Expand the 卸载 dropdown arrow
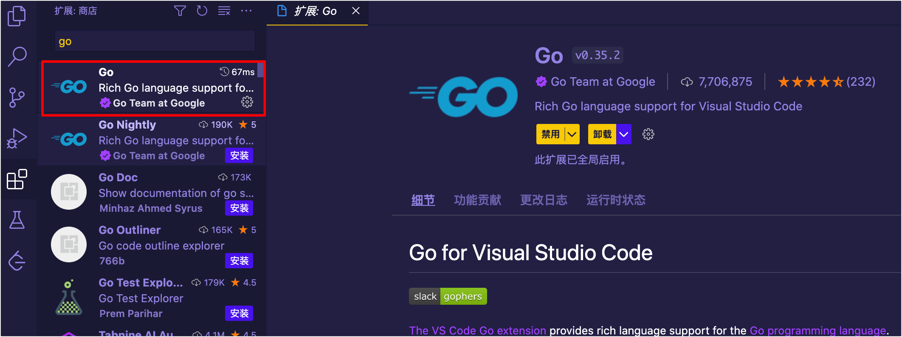Screen dimensions: 902x337 624,134
